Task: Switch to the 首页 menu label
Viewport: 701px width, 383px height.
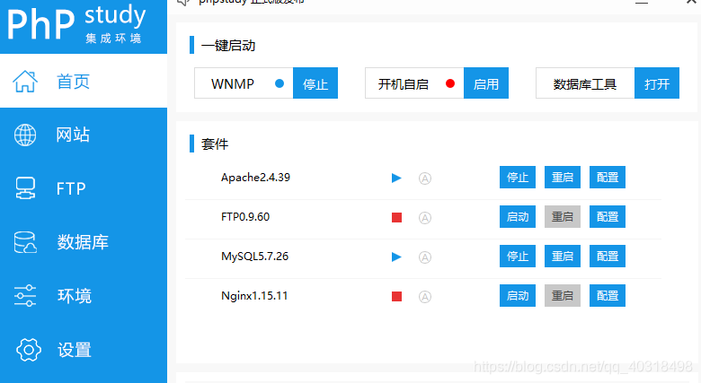Action: click(74, 82)
